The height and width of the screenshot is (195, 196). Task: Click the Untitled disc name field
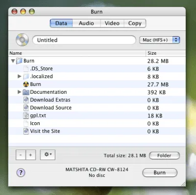pos(84,40)
